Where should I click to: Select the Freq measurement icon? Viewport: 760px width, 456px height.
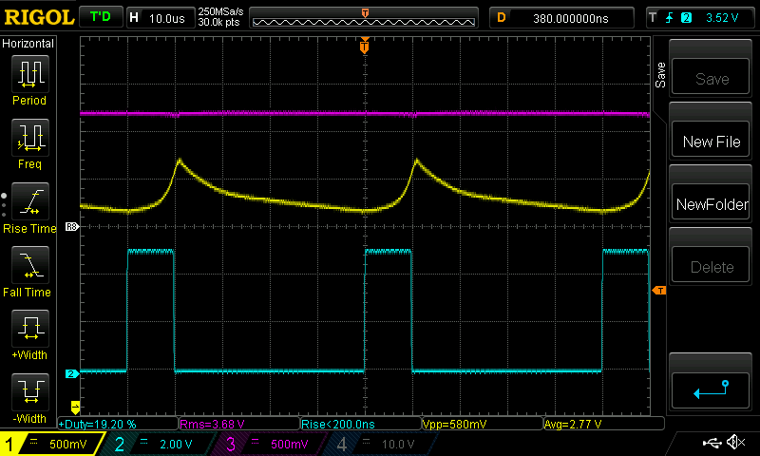(29, 139)
